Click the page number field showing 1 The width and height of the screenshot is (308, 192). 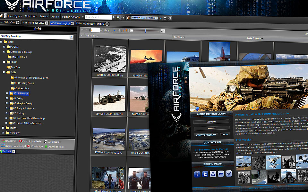coord(95,30)
